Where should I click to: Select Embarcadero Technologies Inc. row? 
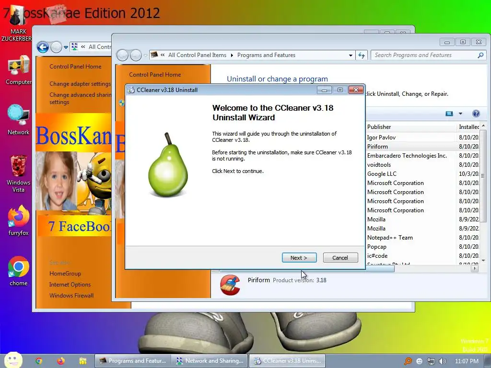coord(407,156)
